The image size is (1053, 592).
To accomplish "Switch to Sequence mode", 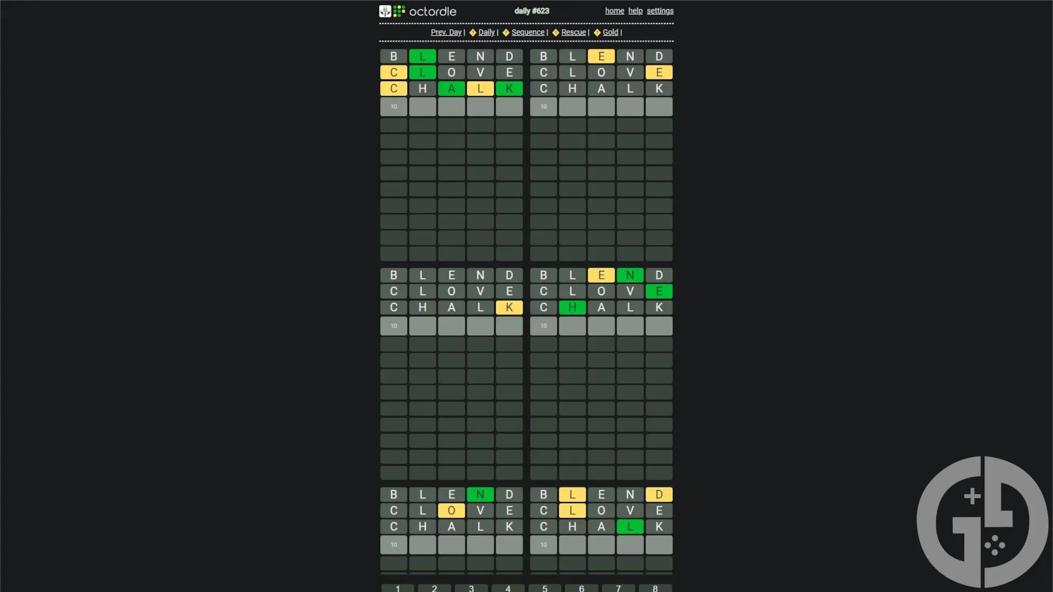I will click(528, 32).
